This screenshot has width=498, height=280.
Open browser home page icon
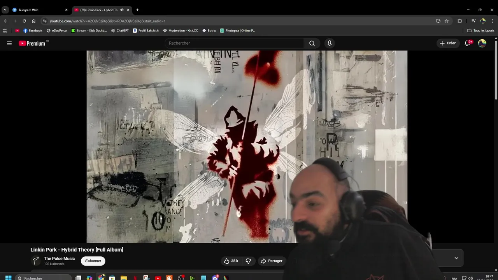point(33,21)
